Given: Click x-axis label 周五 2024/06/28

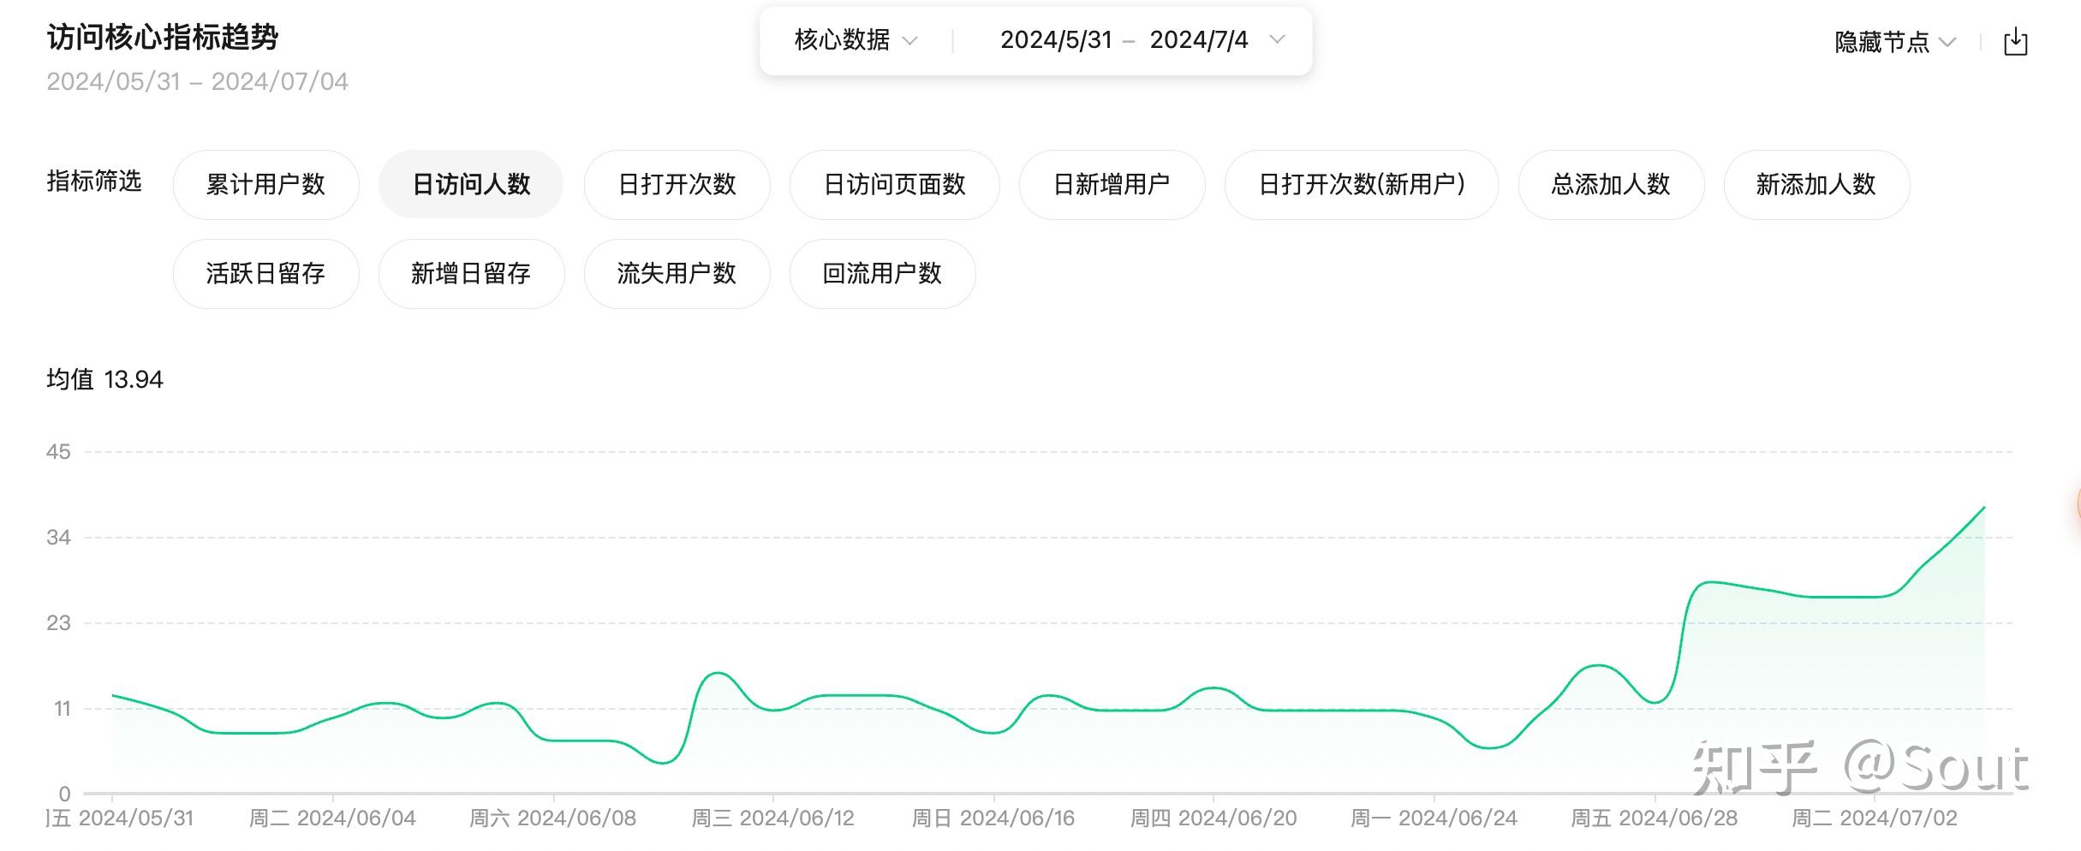Looking at the screenshot, I should tap(1654, 818).
